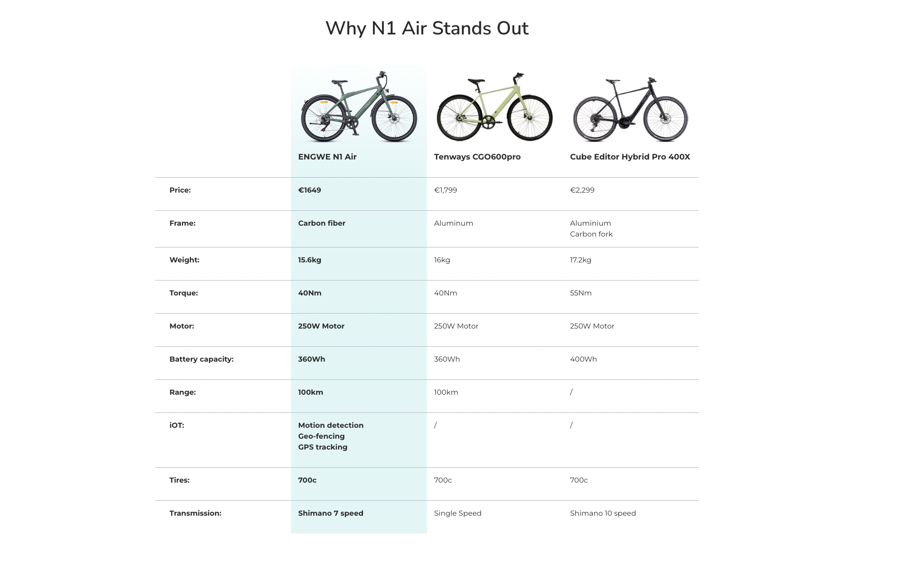Image resolution: width=910 pixels, height=571 pixels.
Task: Click the Shimano 7 speed cell
Action: (x=331, y=513)
